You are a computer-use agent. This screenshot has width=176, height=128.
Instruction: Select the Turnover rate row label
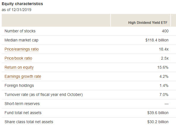44,95
